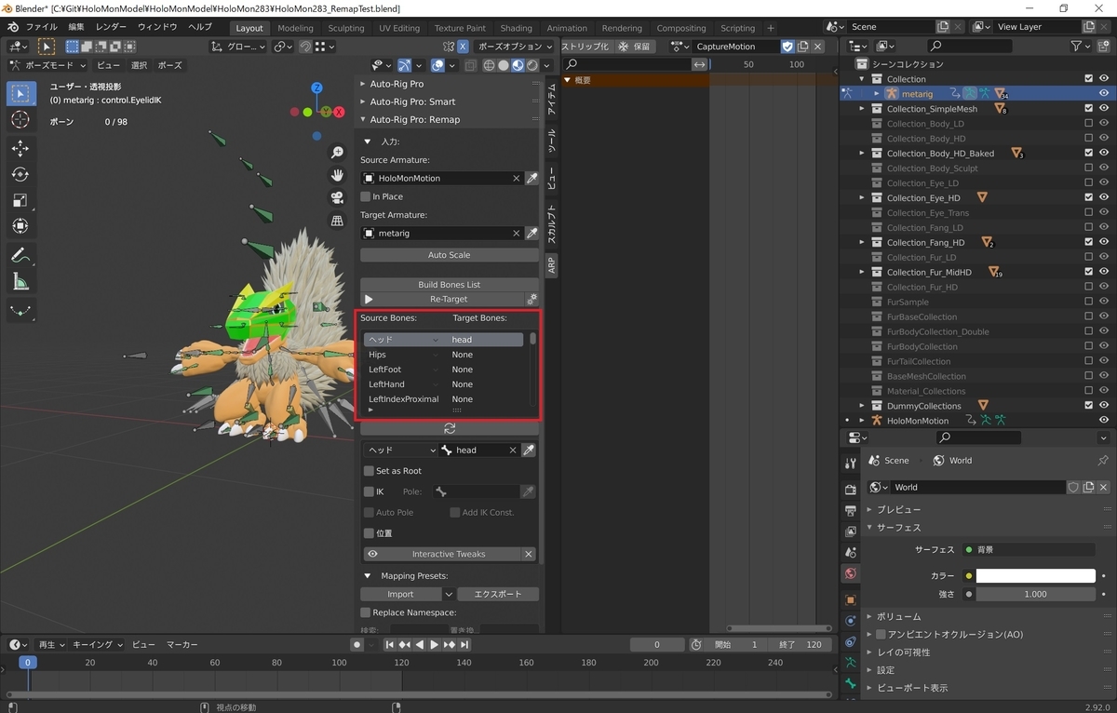Activate the Select Box tool

(x=20, y=93)
